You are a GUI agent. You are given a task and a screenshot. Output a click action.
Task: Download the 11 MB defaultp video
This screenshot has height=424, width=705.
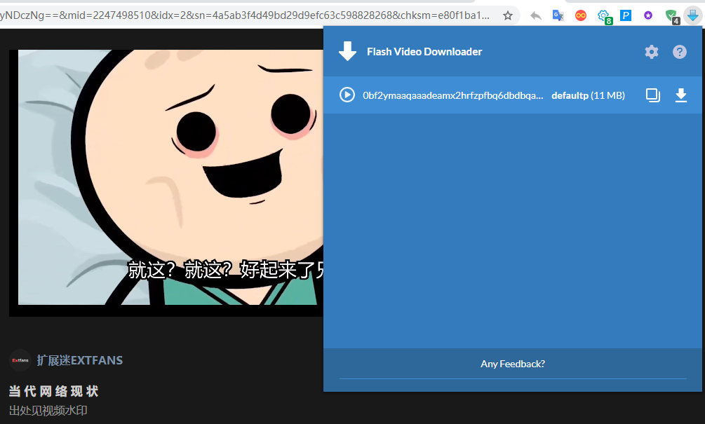[x=681, y=95]
